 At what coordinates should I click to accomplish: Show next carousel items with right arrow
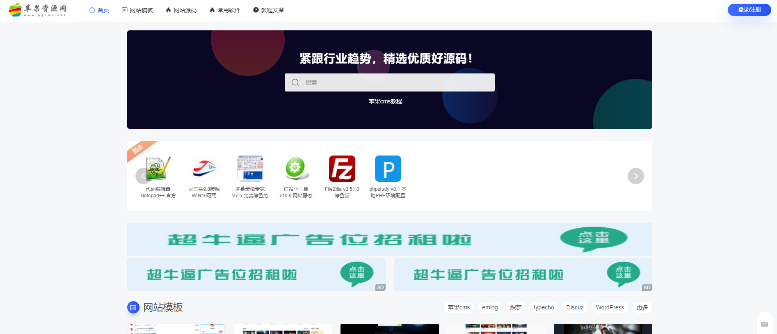click(635, 176)
